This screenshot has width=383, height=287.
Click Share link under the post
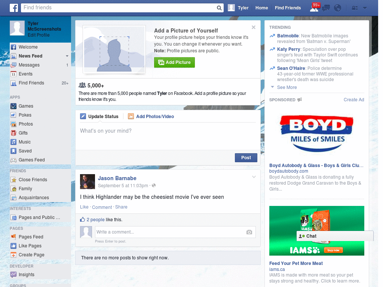click(121, 207)
